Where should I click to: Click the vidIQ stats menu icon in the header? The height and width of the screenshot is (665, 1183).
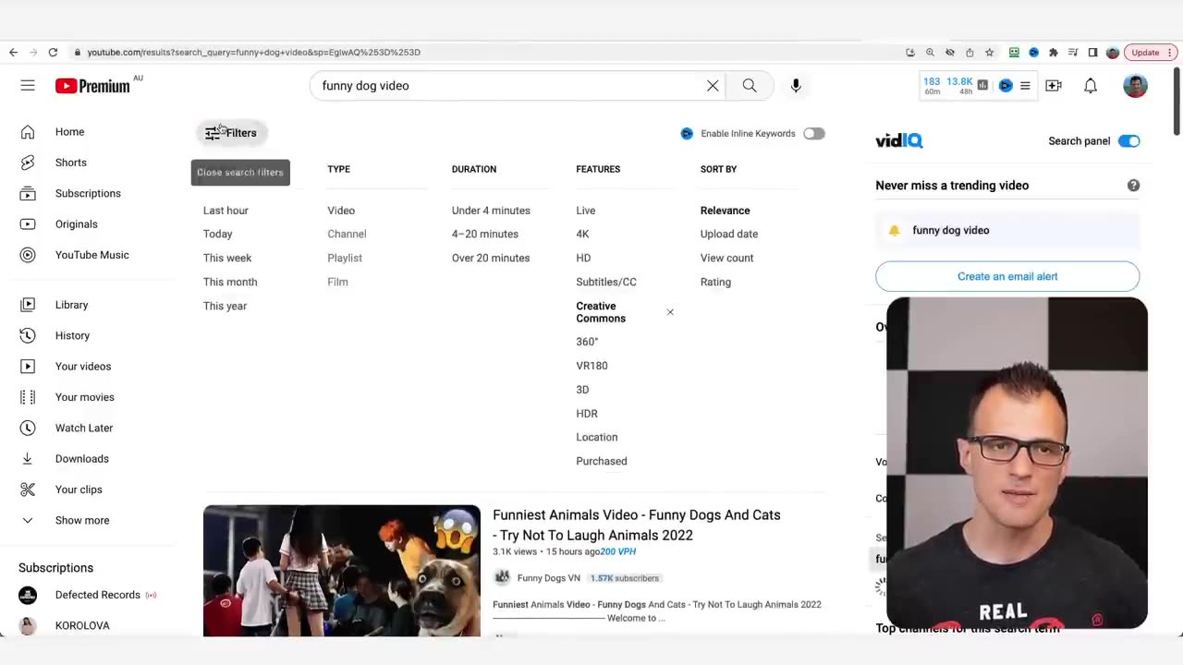click(x=1025, y=86)
